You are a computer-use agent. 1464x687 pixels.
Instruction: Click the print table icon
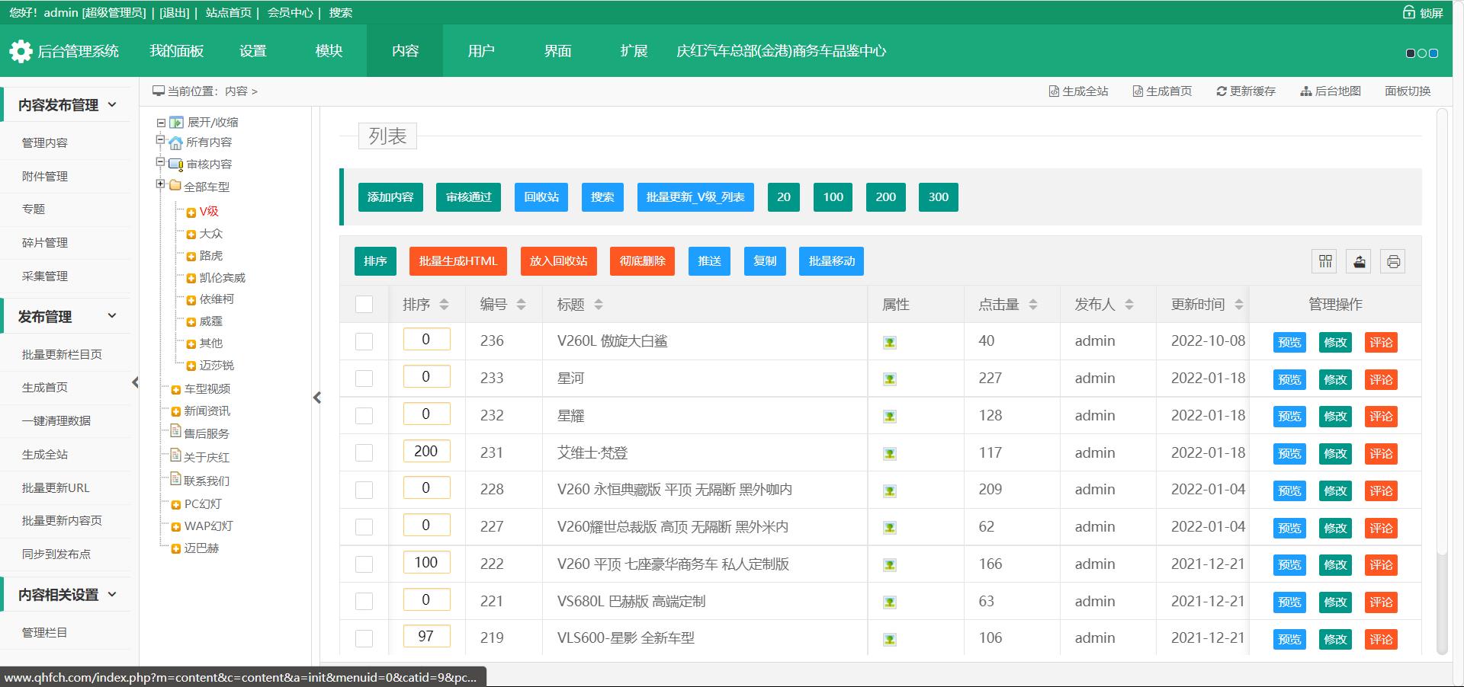pos(1393,261)
